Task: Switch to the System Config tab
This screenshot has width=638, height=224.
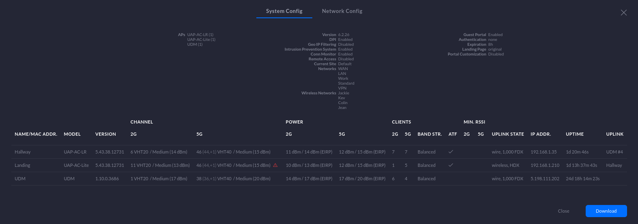Action: [x=284, y=11]
